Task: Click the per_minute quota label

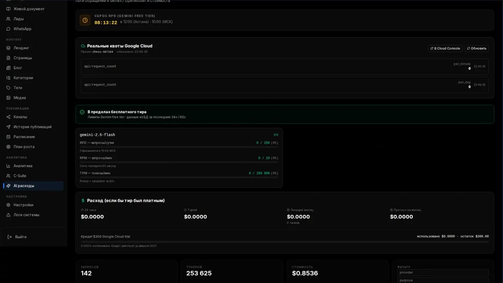Action: point(462,64)
